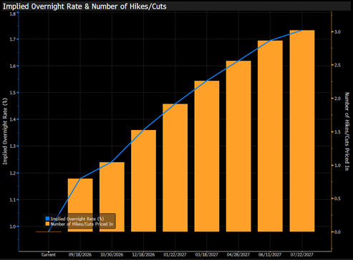Select the 'Implied Overnight Rate (%)' legend label
The height and width of the screenshot is (260, 353).
pyautogui.click(x=77, y=219)
